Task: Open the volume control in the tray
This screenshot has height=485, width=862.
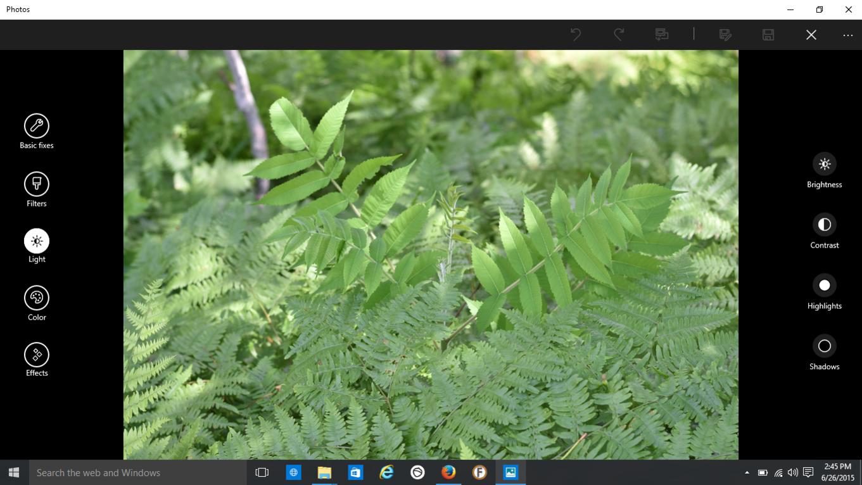Action: (793, 472)
